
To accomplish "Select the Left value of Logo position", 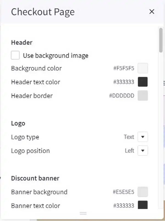I will (x=130, y=151).
